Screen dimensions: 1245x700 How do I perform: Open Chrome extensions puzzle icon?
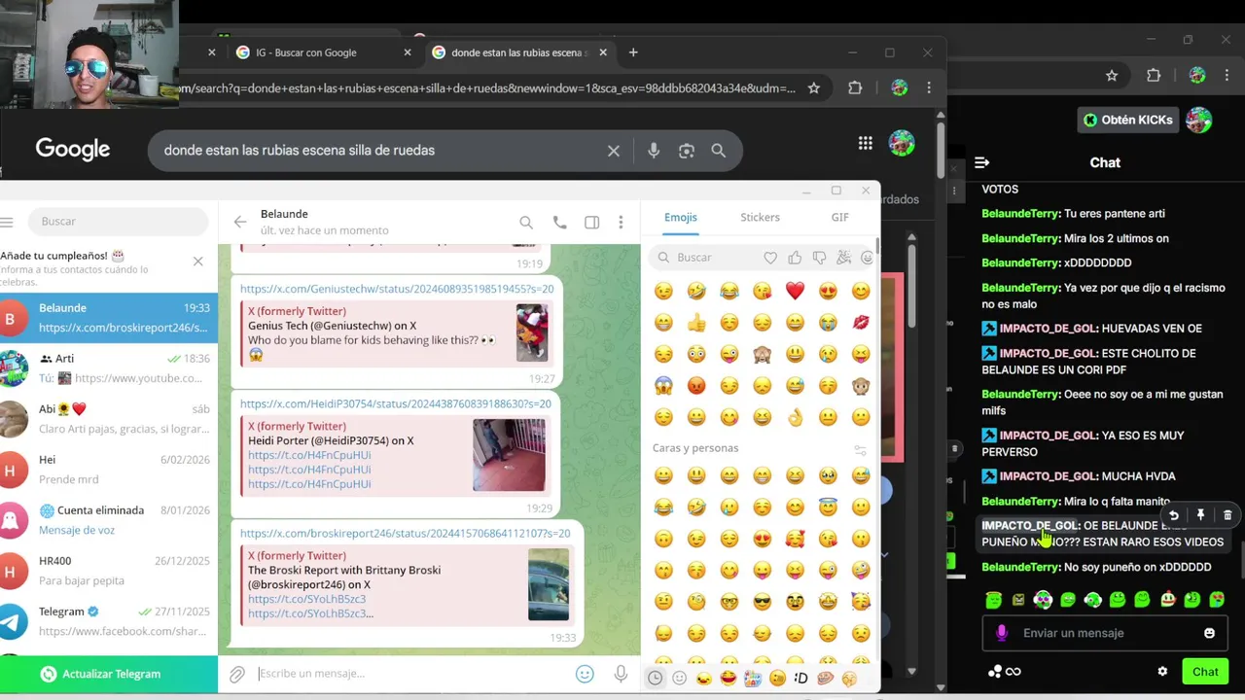[855, 88]
